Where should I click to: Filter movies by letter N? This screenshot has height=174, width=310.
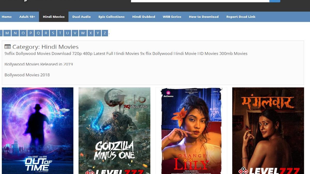tap(15, 33)
